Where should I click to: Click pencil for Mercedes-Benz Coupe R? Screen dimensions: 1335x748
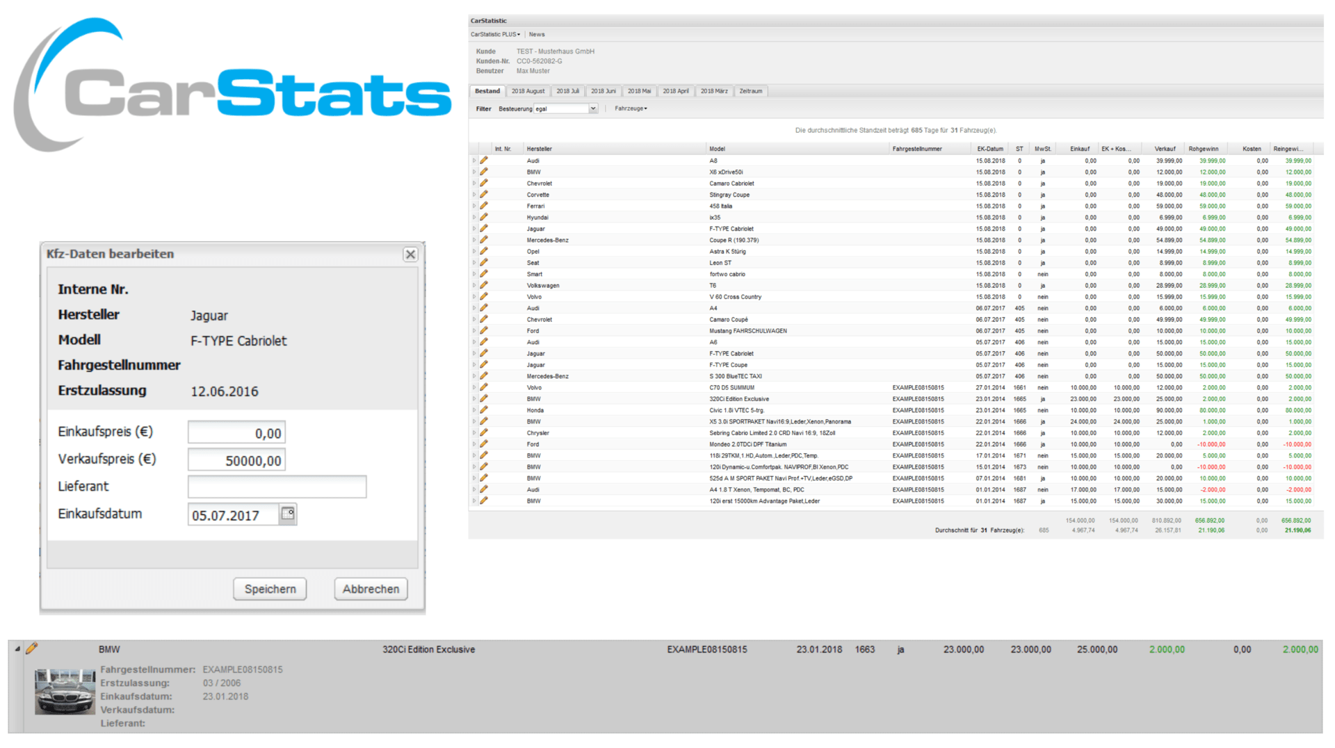click(x=484, y=240)
